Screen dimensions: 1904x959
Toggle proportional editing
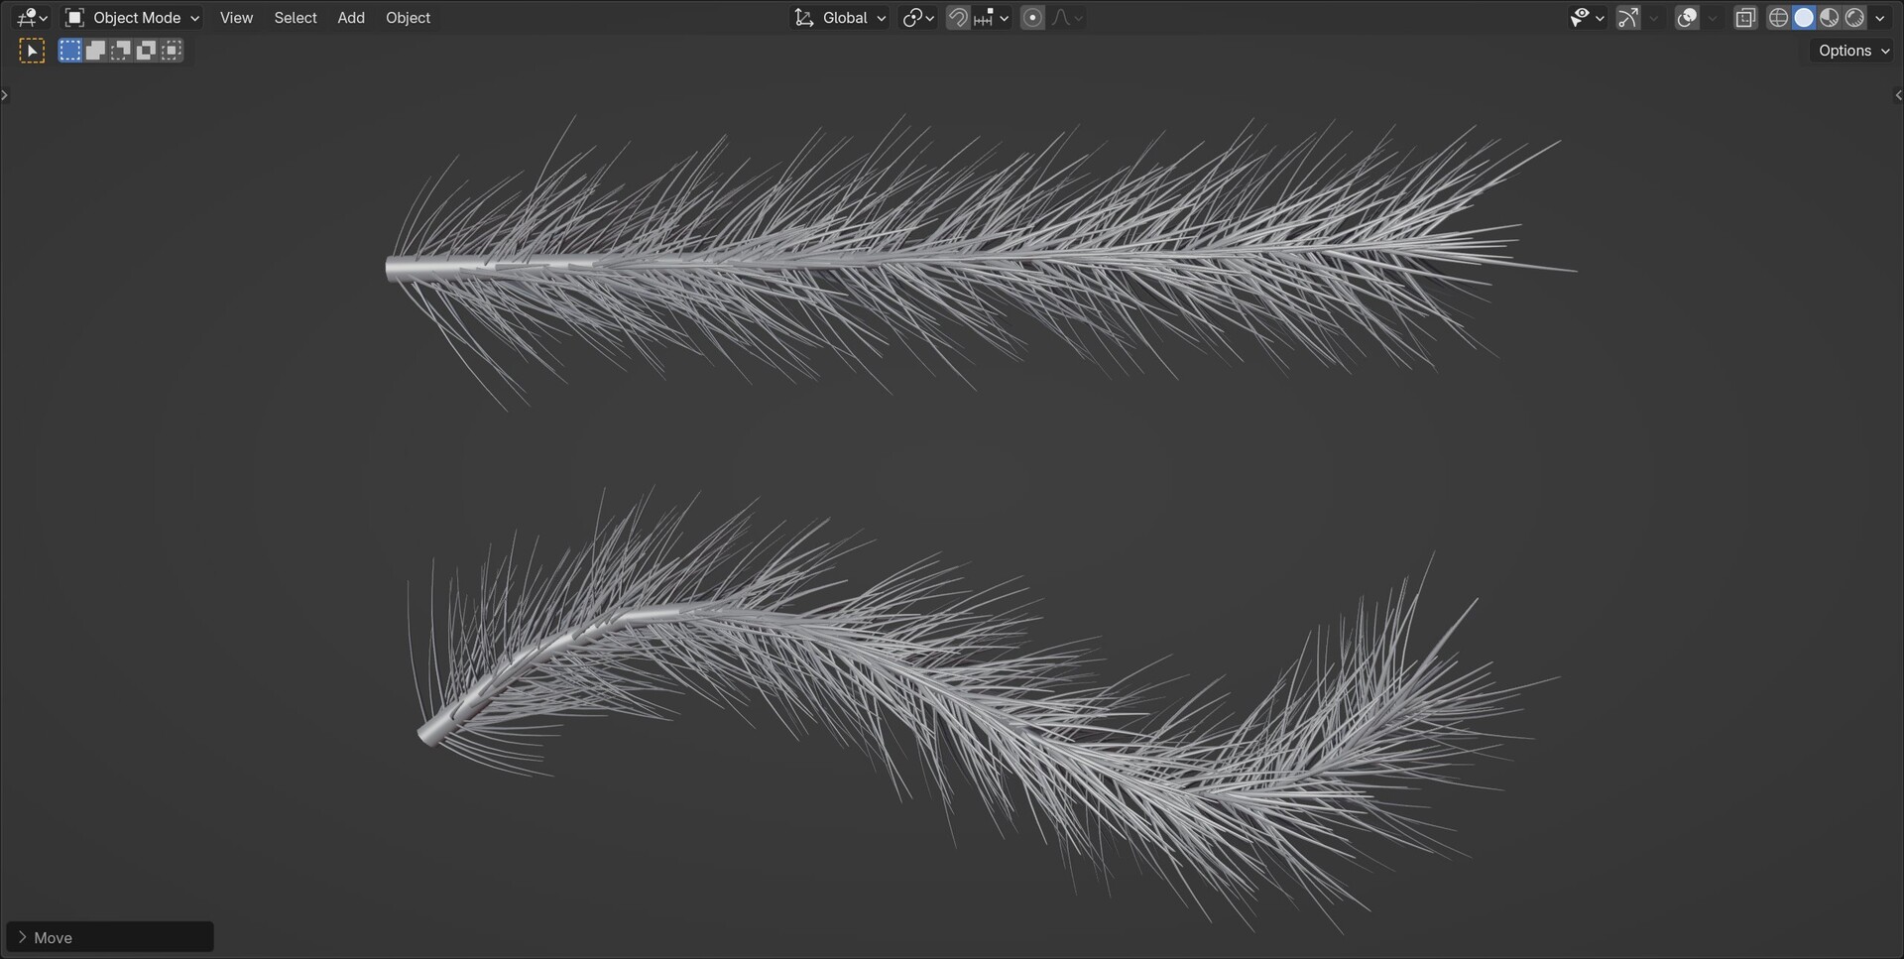[1031, 17]
